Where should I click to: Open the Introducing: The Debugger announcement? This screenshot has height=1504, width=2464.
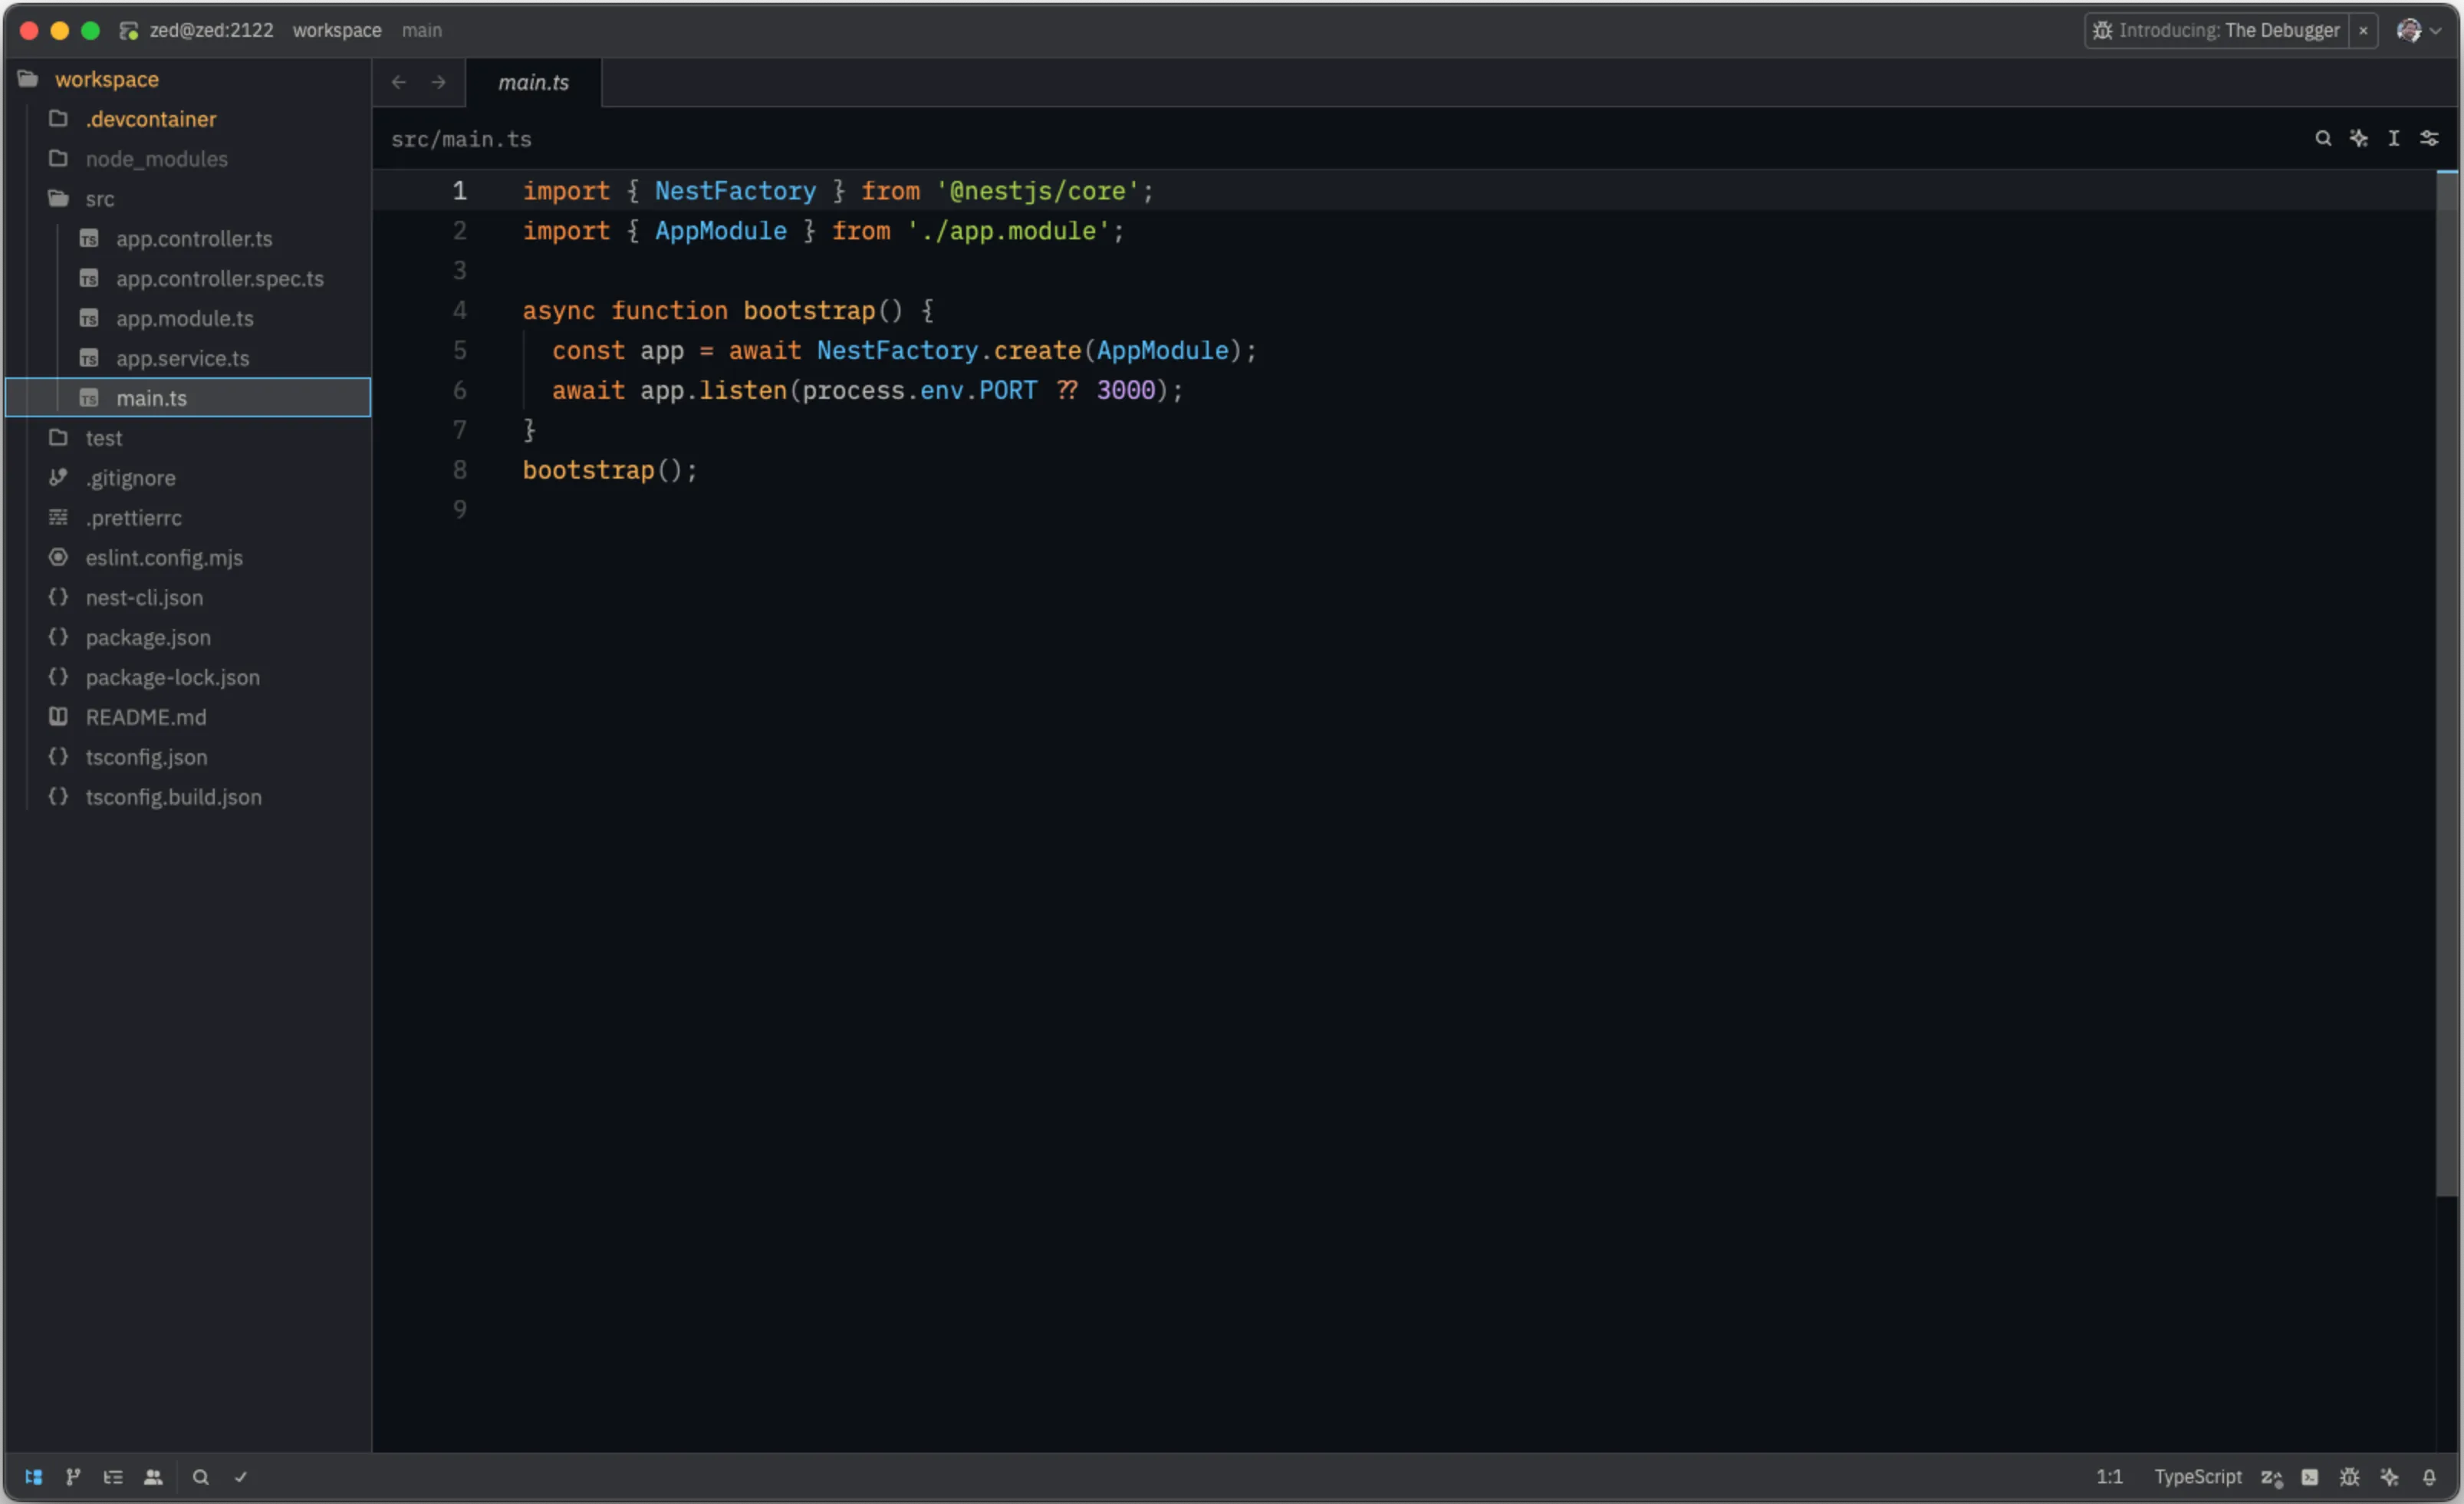2222,30
